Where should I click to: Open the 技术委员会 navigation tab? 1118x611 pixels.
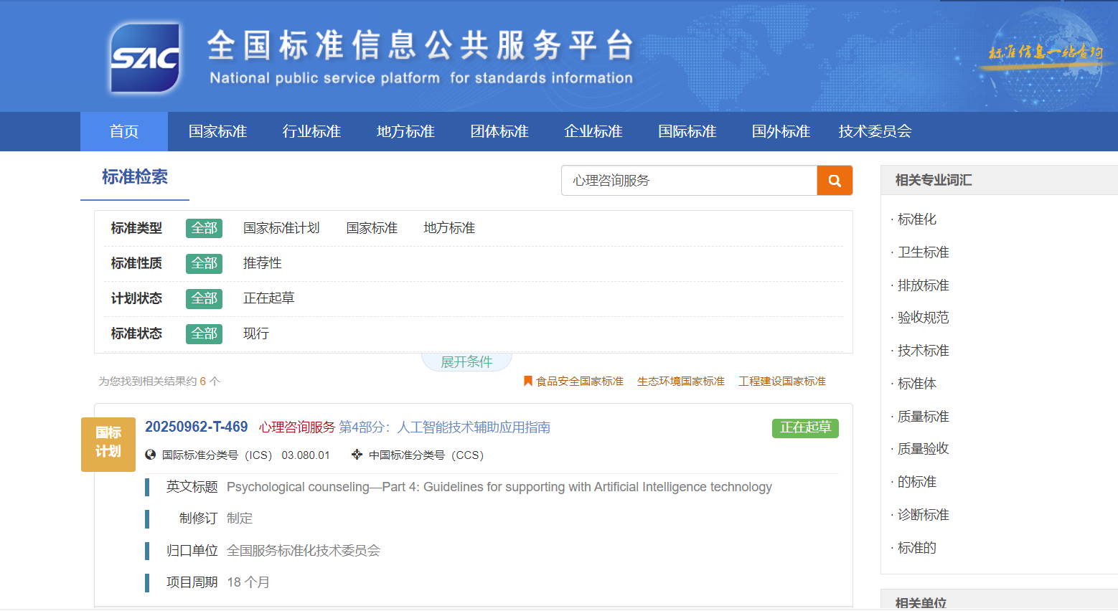click(x=875, y=131)
